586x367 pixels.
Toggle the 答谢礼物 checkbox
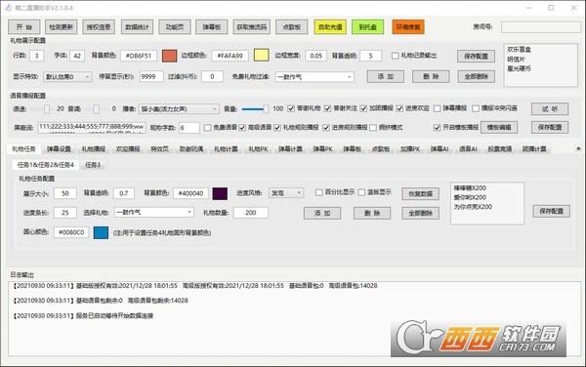[291, 108]
